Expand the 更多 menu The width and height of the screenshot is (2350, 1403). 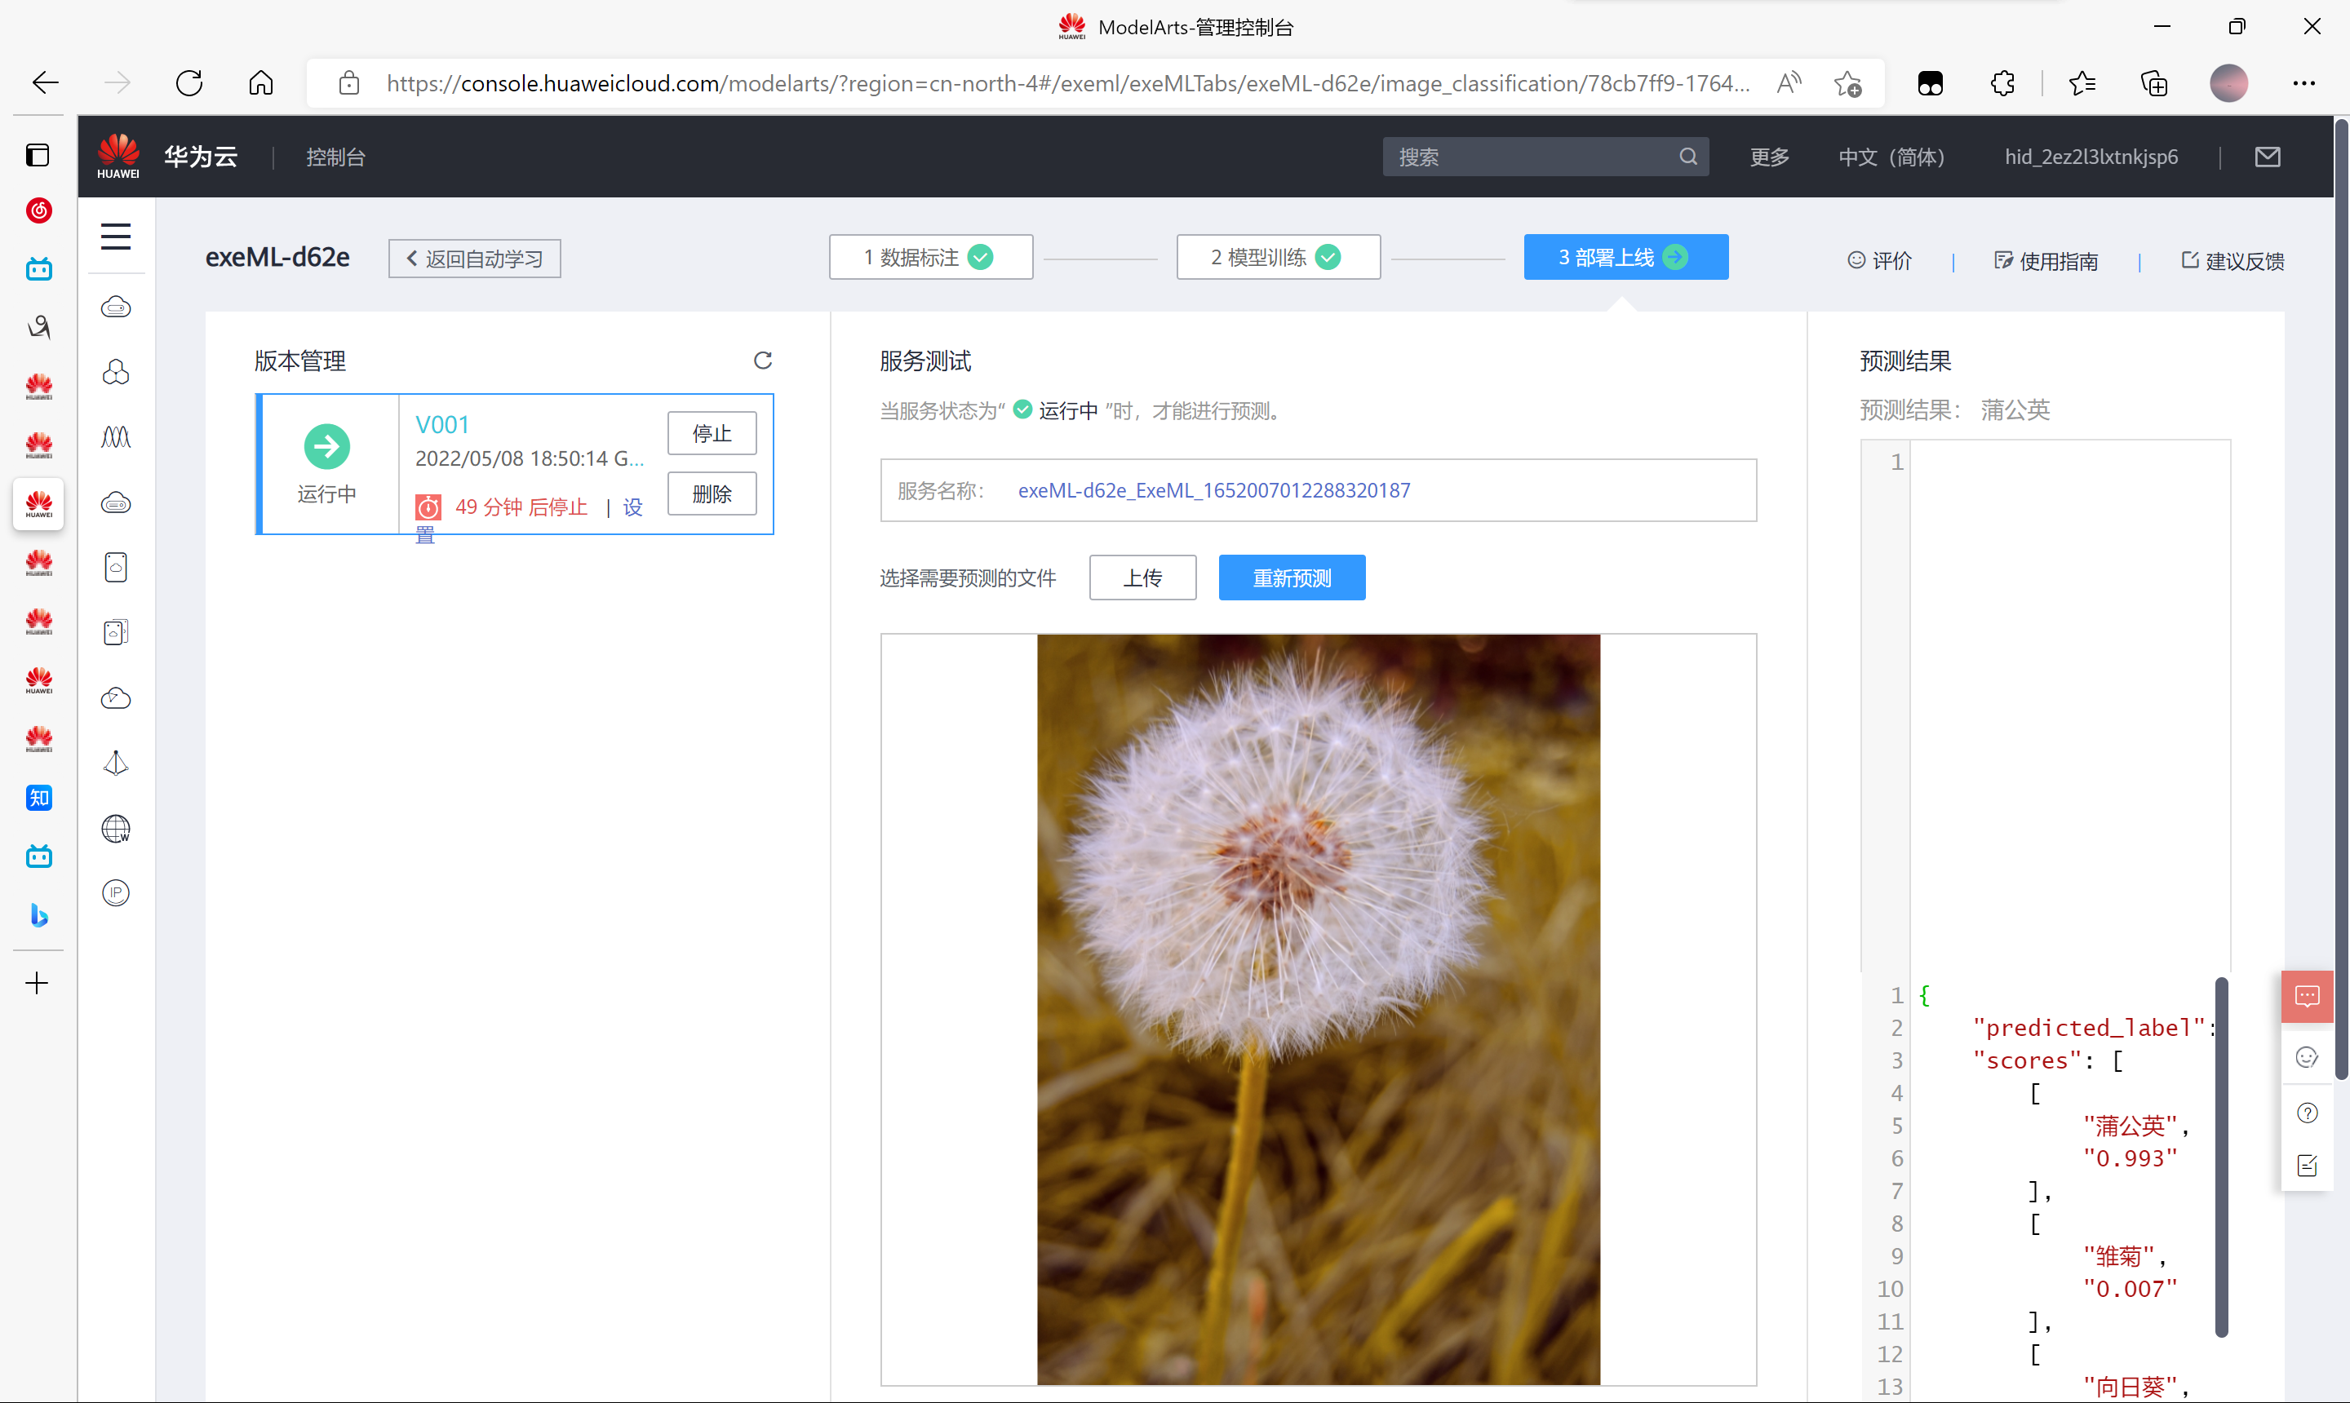(1768, 157)
